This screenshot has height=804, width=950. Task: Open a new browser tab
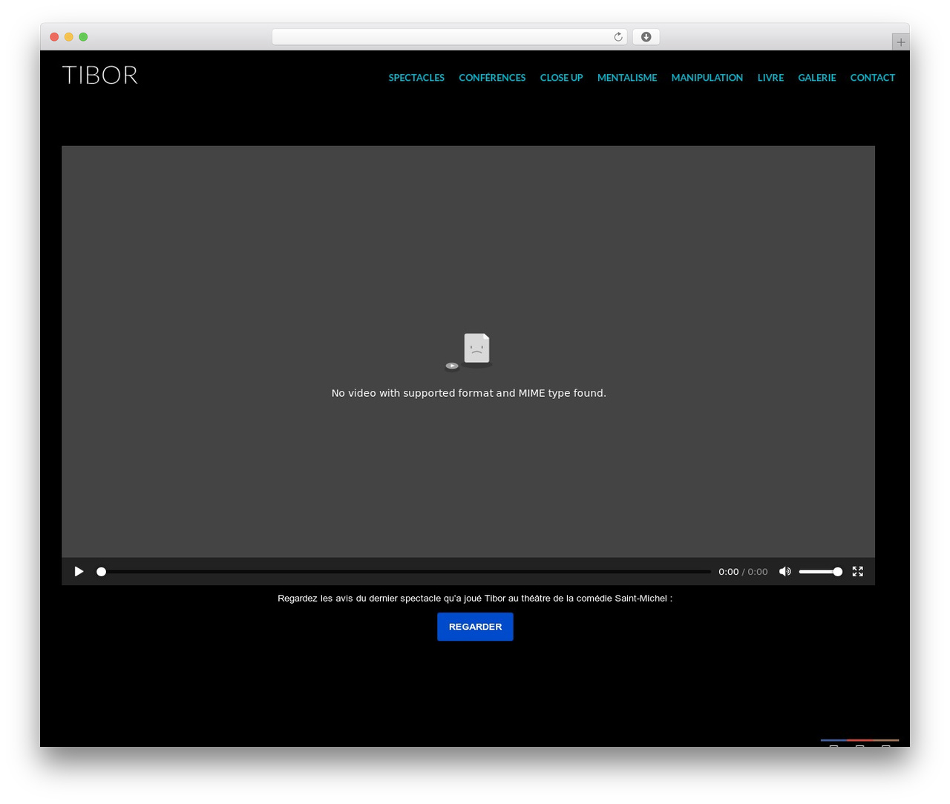(x=900, y=42)
